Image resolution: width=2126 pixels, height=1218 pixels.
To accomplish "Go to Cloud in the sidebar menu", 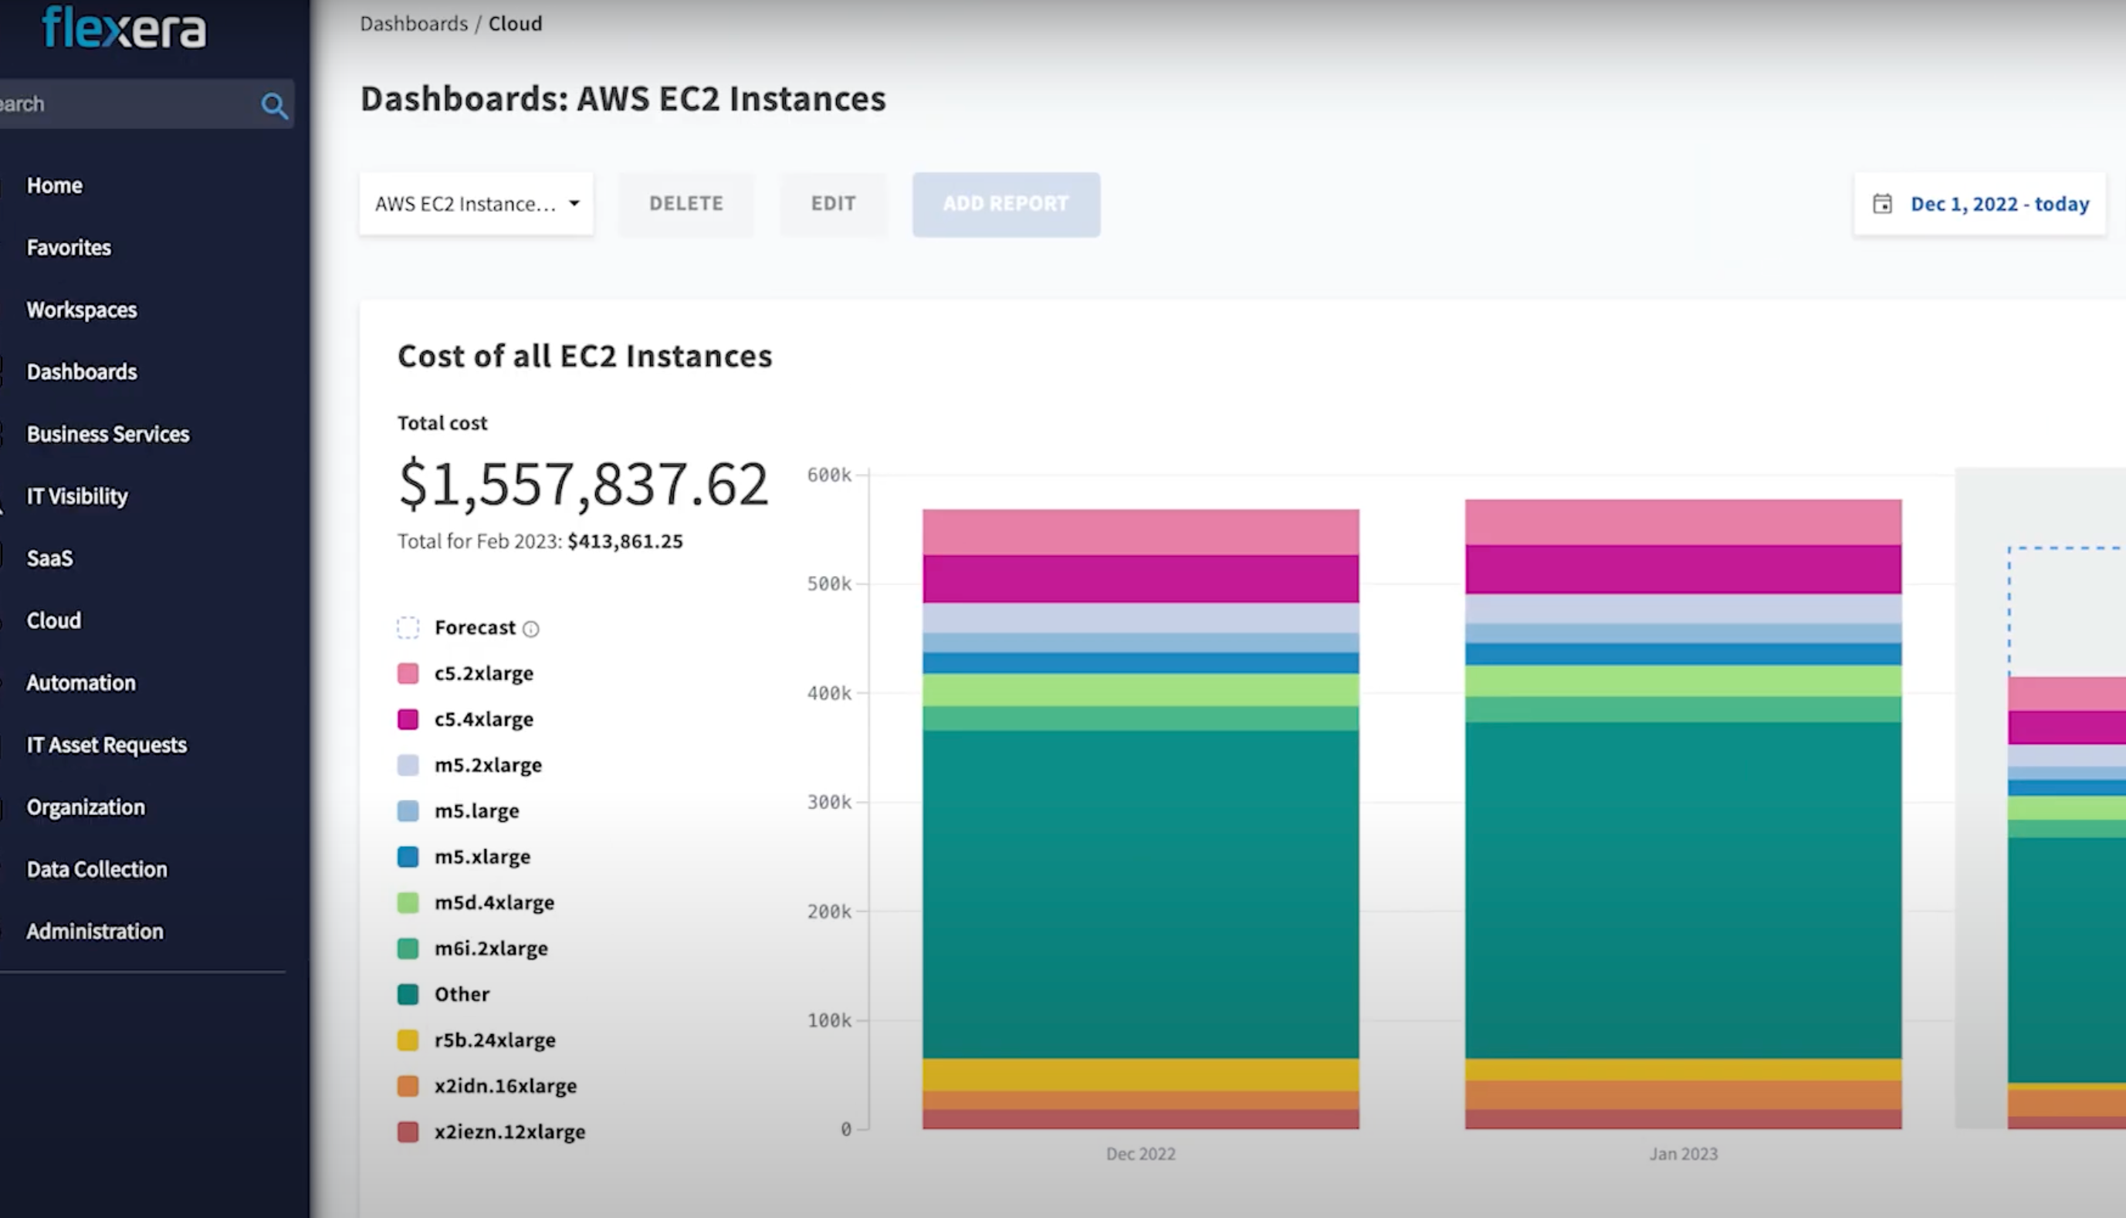I will point(53,621).
